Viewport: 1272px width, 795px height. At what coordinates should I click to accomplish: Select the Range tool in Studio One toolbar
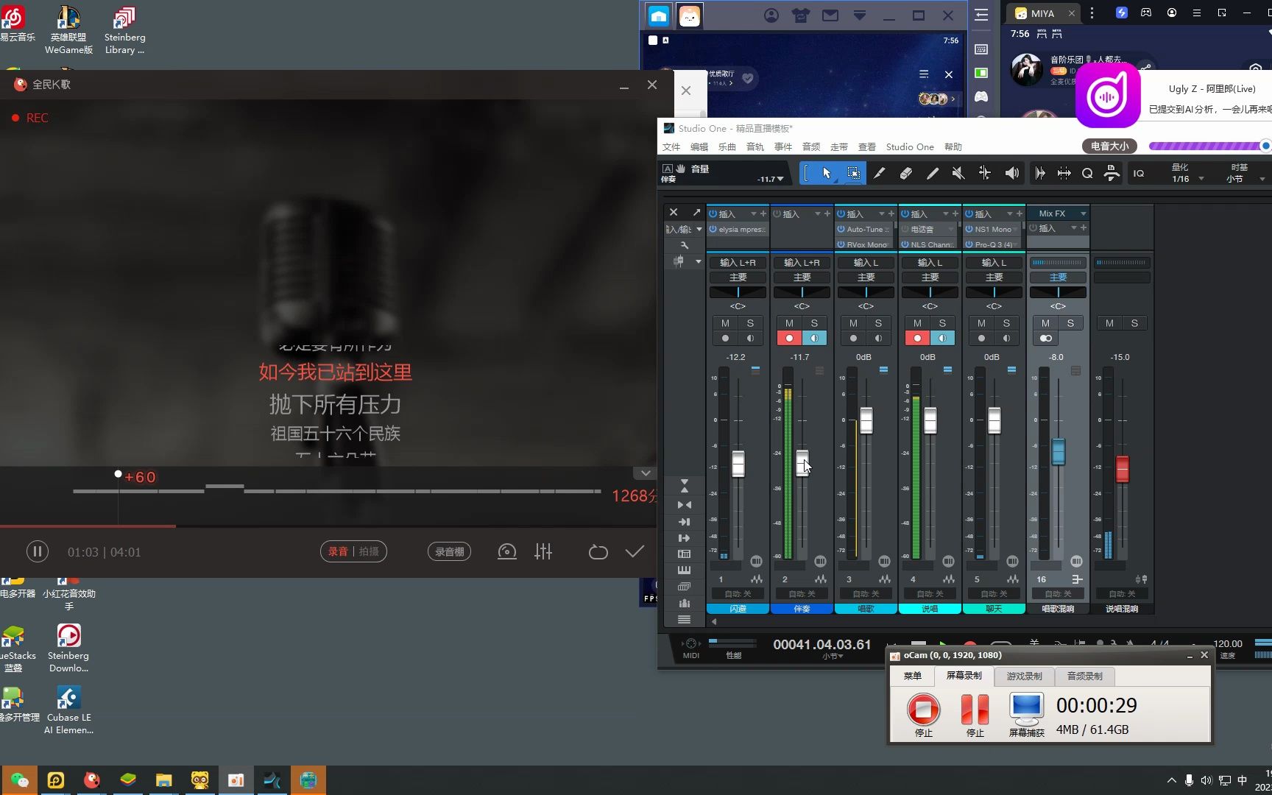point(853,173)
